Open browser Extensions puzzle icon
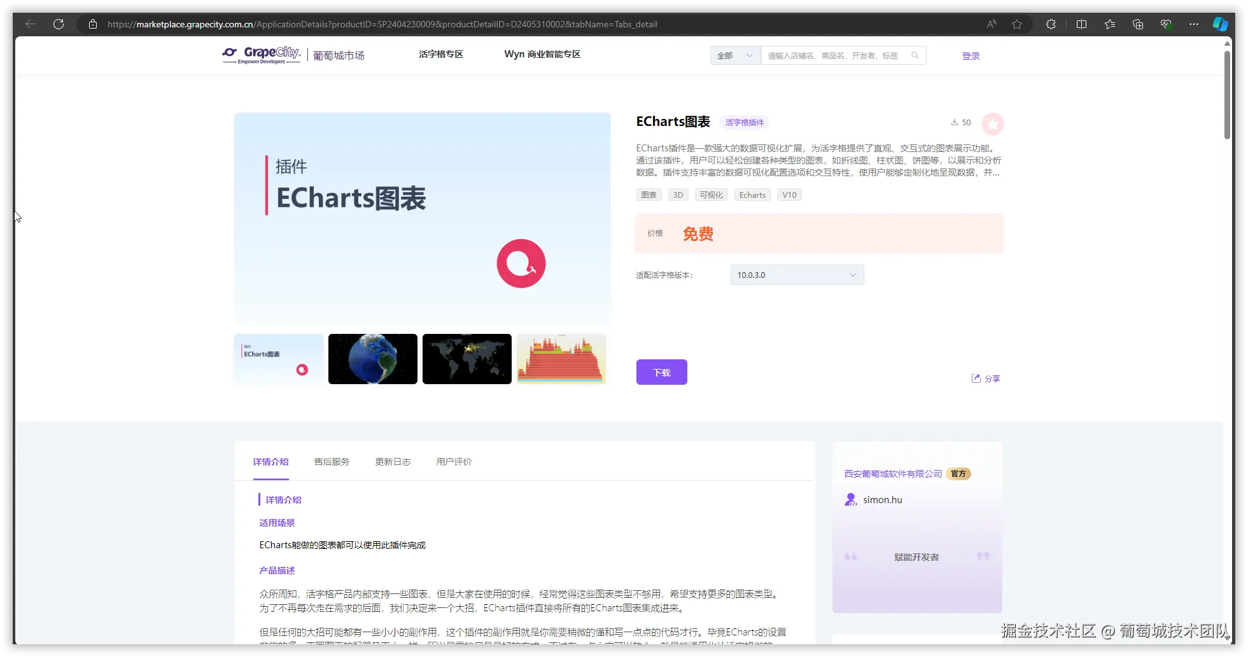This screenshot has height=657, width=1248. click(1051, 24)
